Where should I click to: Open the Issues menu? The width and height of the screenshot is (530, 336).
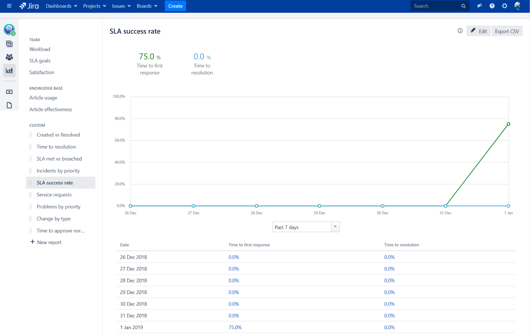pyautogui.click(x=119, y=6)
